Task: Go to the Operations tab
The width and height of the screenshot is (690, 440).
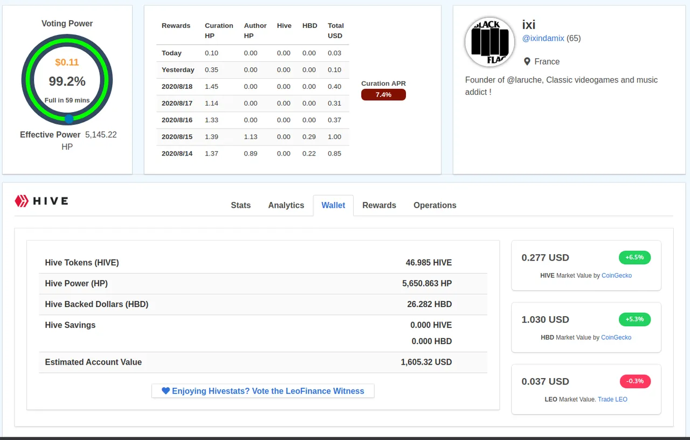Action: (435, 205)
